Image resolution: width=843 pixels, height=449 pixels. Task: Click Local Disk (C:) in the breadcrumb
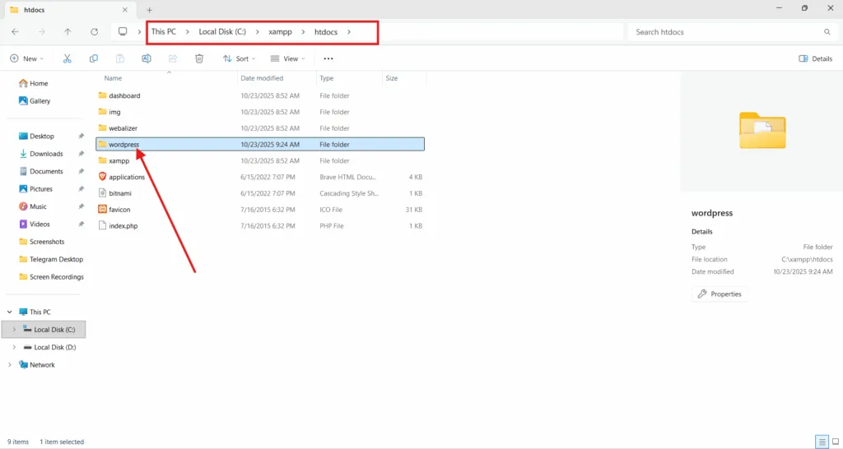pos(222,32)
